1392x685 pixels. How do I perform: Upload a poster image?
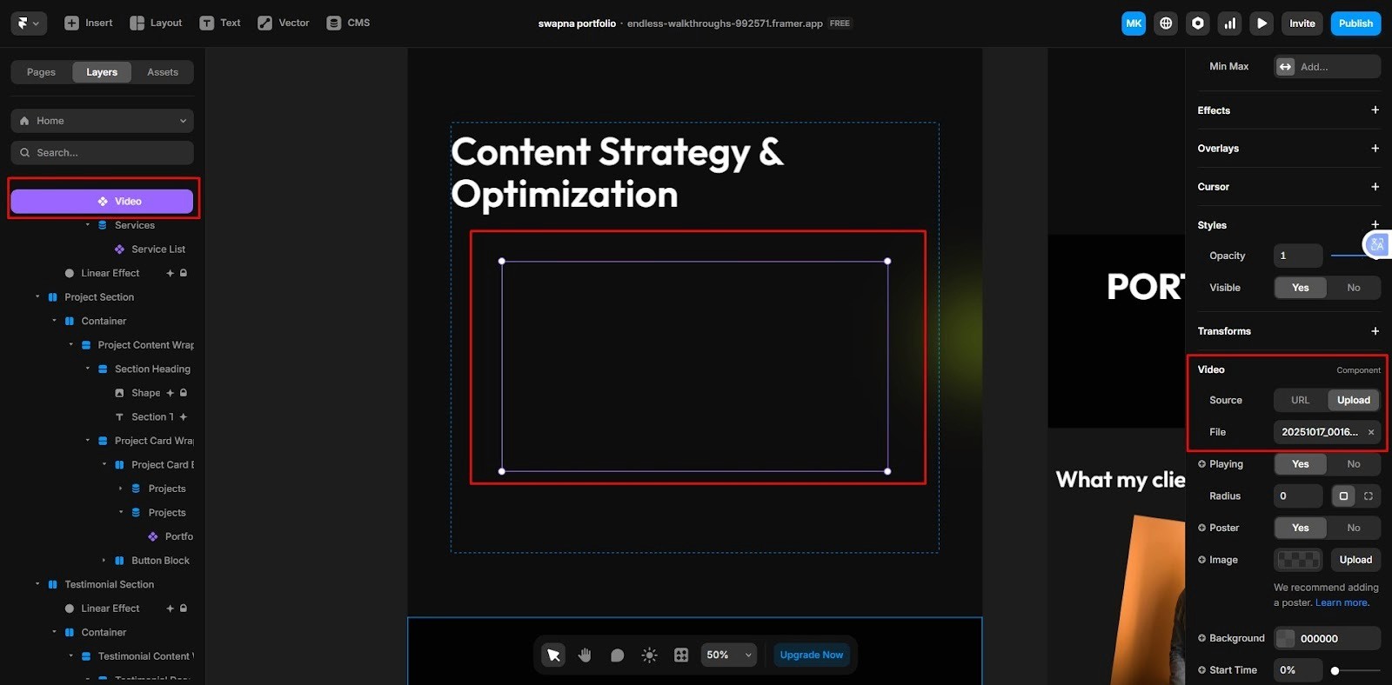1355,560
